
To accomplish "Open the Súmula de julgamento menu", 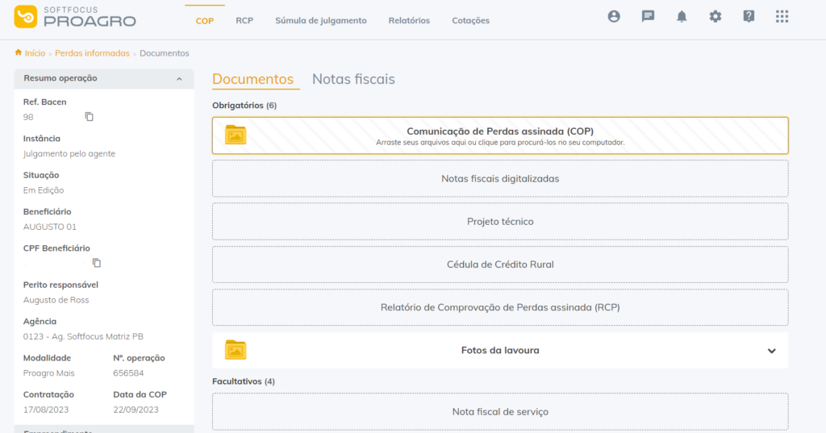I will (320, 20).
